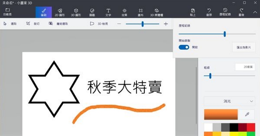260x136 pixels.
Task: Click the current orange color preview
Action: coord(221,114)
